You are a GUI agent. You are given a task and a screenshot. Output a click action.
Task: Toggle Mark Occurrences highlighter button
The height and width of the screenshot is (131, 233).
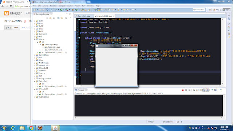[x=99, y=10]
